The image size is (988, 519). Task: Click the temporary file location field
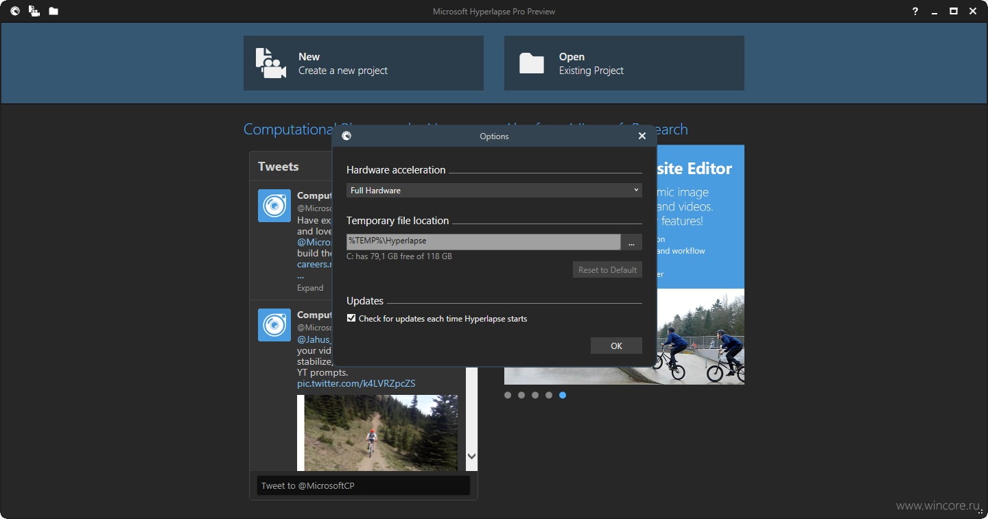click(x=484, y=241)
